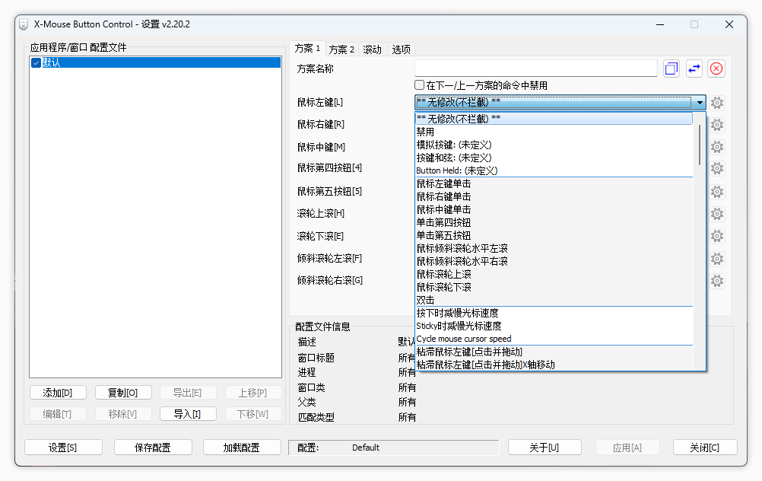762x481 pixels.
Task: Click the 保存配置 button
Action: tap(153, 448)
